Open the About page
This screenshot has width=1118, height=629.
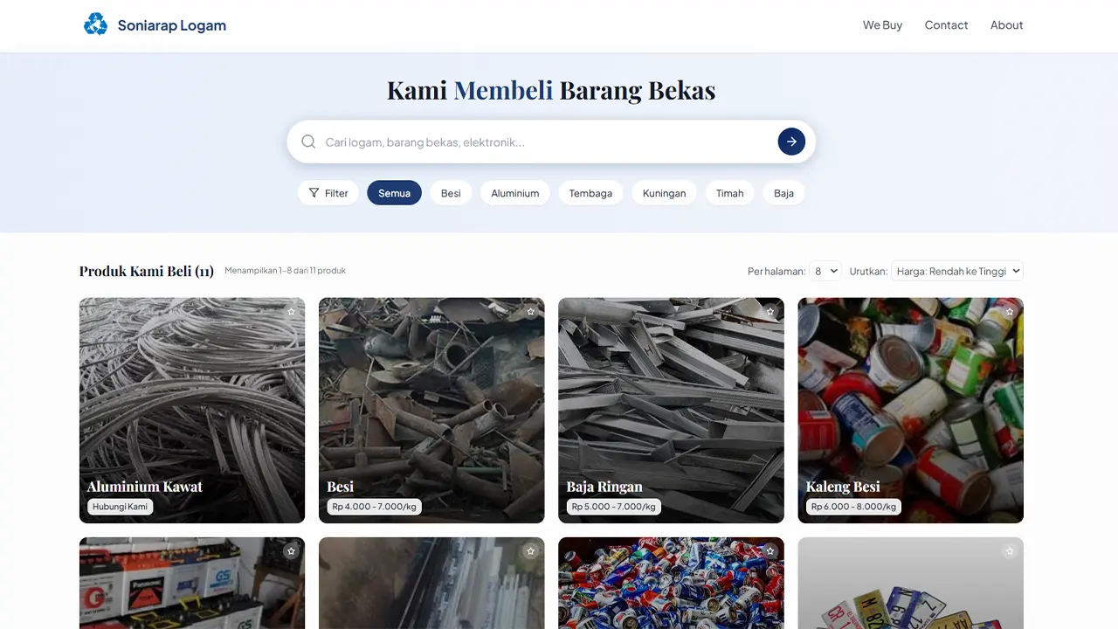1006,25
